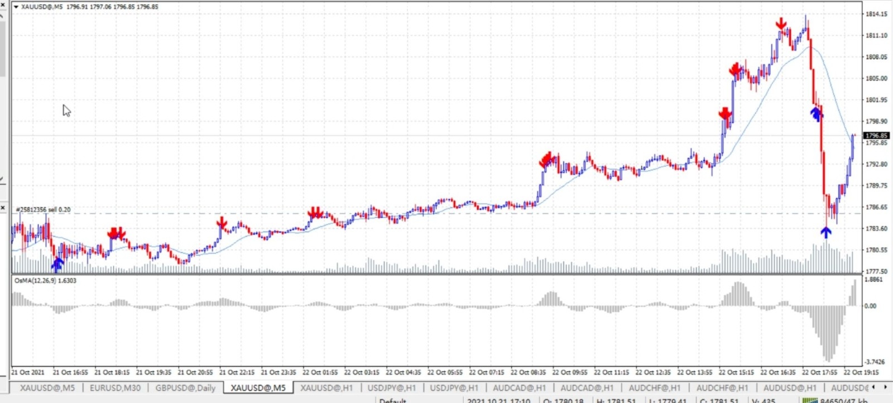Click the red down arrow above the 1811 peak

(781, 23)
